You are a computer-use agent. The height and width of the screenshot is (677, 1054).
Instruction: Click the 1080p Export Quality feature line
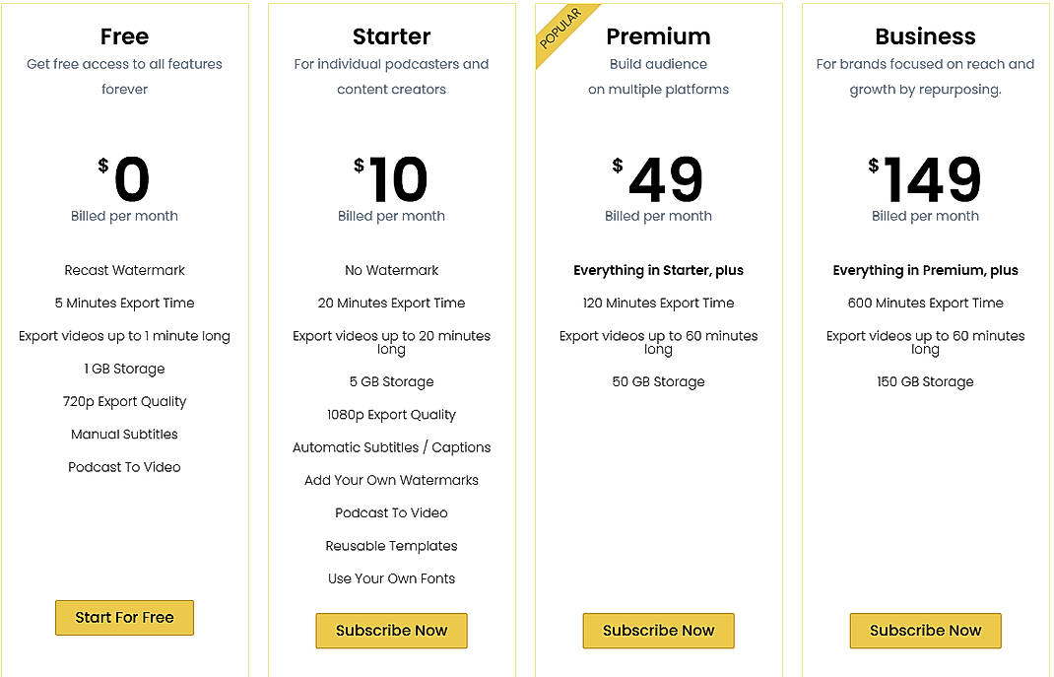(391, 414)
